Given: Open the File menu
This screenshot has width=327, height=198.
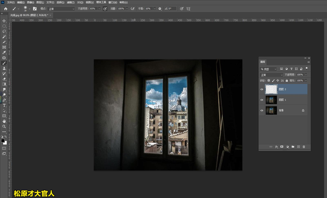Looking at the screenshot, I should (11, 3).
